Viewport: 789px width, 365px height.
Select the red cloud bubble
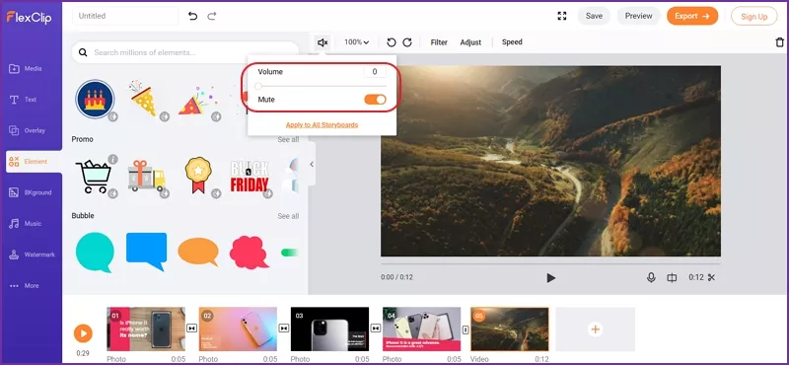tap(249, 252)
